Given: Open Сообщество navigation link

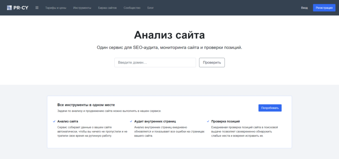Looking at the screenshot, I should [x=132, y=8].
